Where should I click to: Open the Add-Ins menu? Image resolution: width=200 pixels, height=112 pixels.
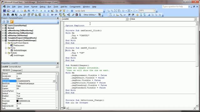tap(64, 7)
